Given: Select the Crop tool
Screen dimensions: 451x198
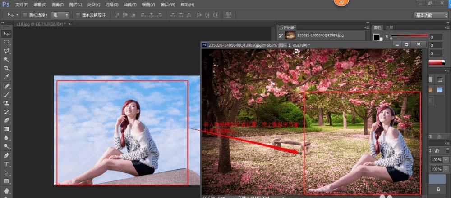Looking at the screenshot, I should pos(6,68).
